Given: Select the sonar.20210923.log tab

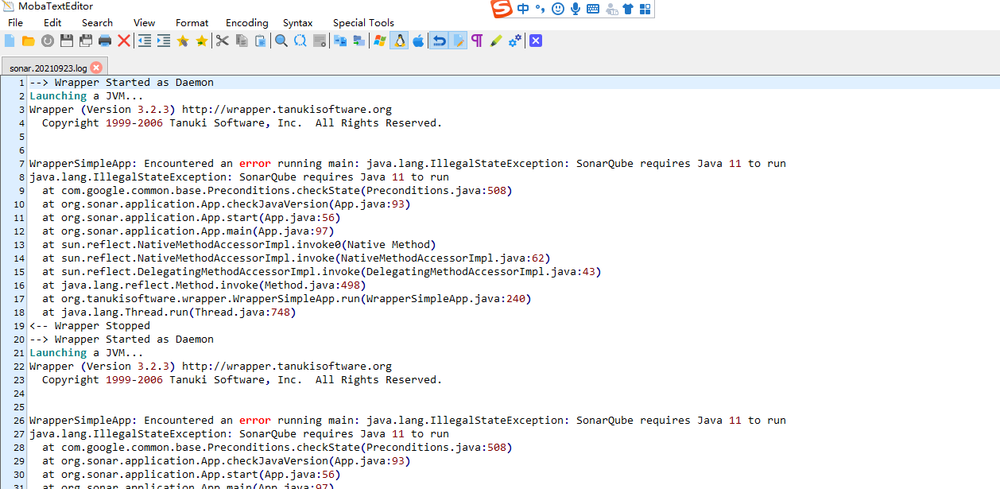Looking at the screenshot, I should (x=49, y=68).
